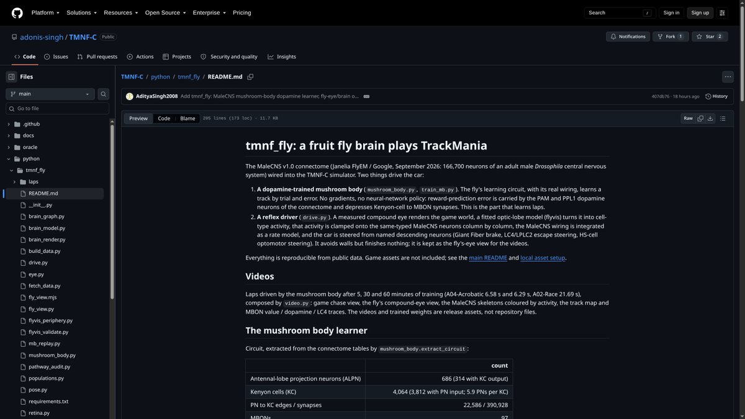
Task: Open the three-dot file actions menu
Action: point(728,76)
